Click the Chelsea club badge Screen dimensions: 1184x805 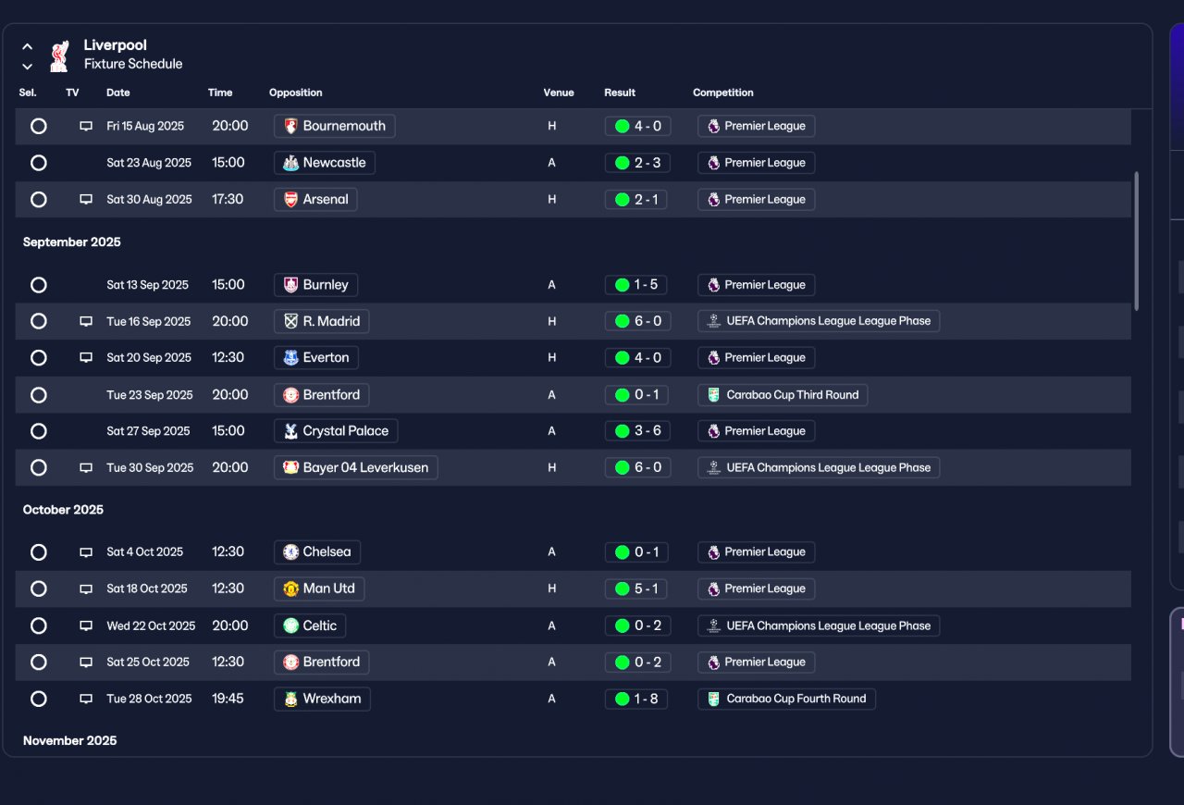pyautogui.click(x=290, y=551)
